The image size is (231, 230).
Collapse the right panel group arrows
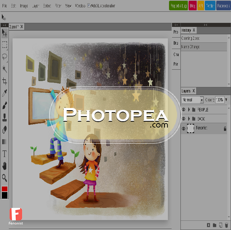point(206,25)
